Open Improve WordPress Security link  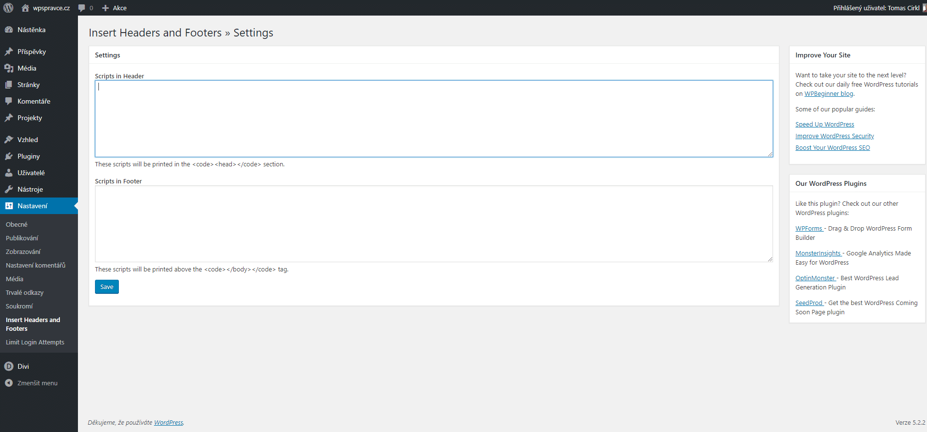pos(834,136)
